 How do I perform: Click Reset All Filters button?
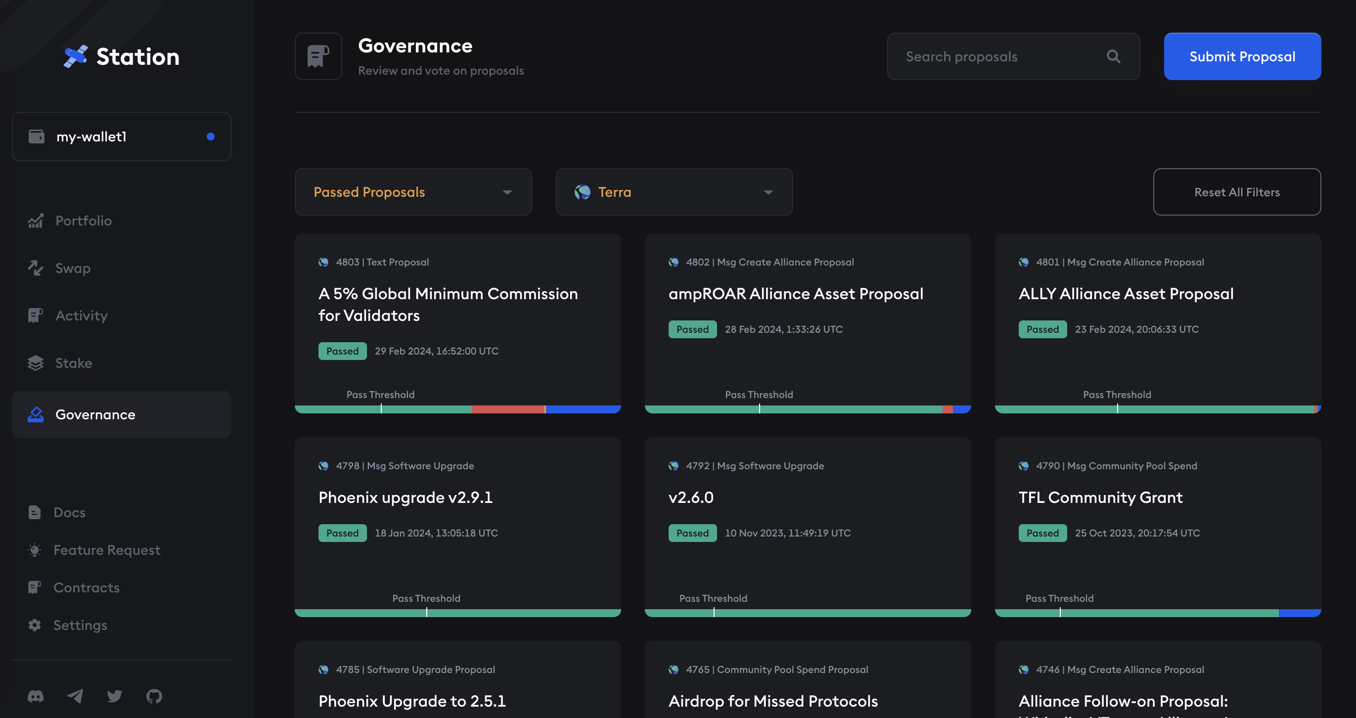1236,191
